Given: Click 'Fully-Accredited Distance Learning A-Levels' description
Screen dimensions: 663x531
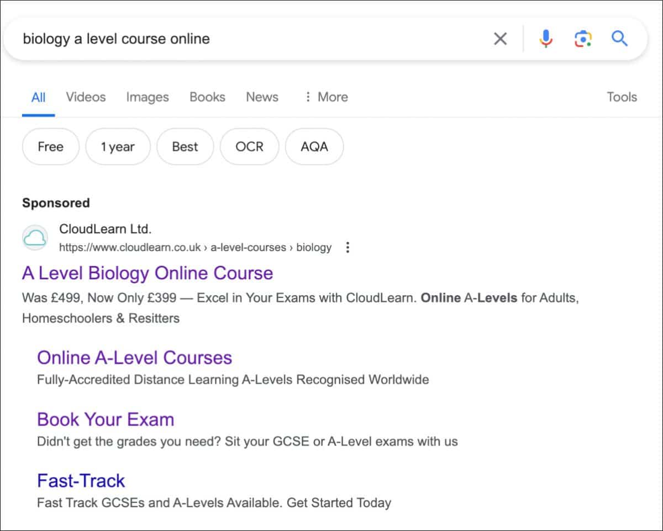Looking at the screenshot, I should coord(165,380).
